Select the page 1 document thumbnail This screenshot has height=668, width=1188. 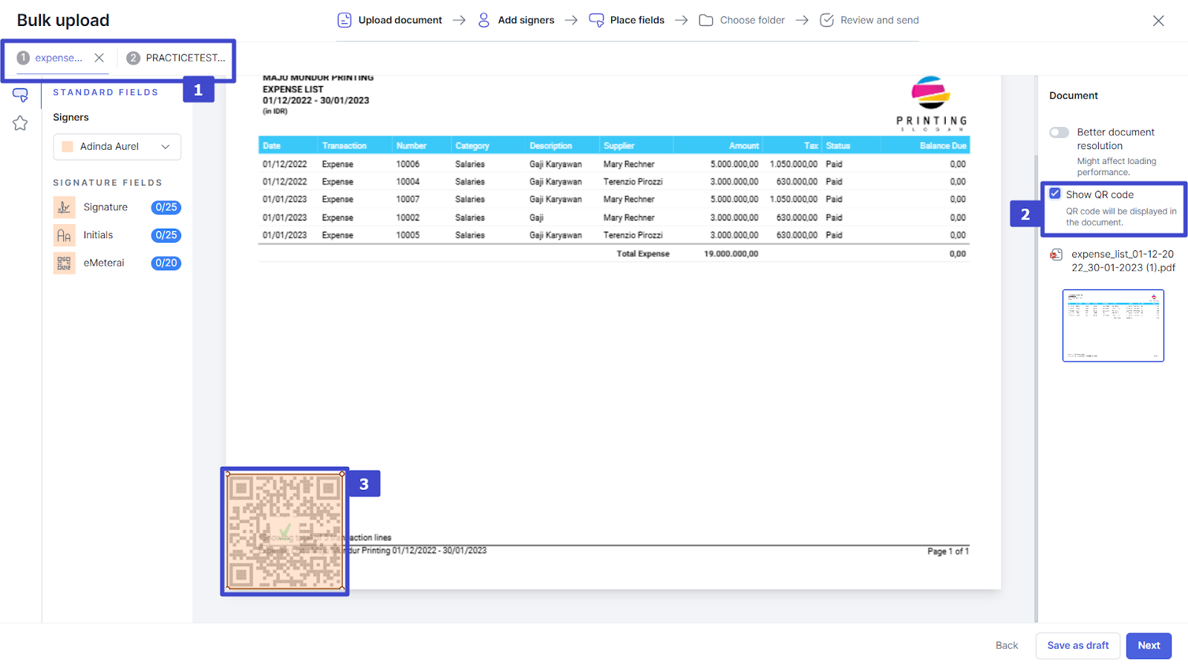pos(1113,326)
